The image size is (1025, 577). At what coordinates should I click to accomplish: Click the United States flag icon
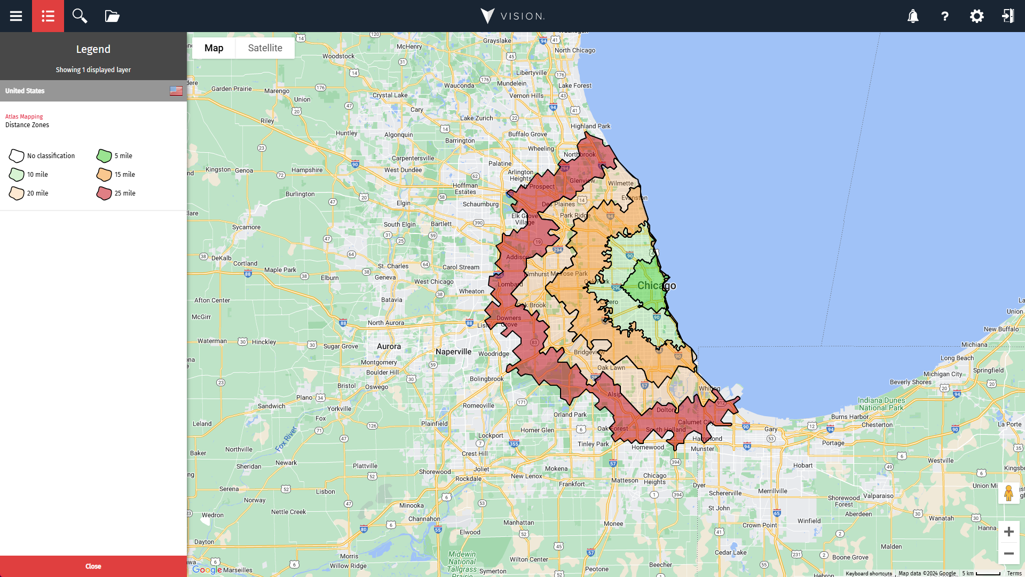click(x=176, y=91)
